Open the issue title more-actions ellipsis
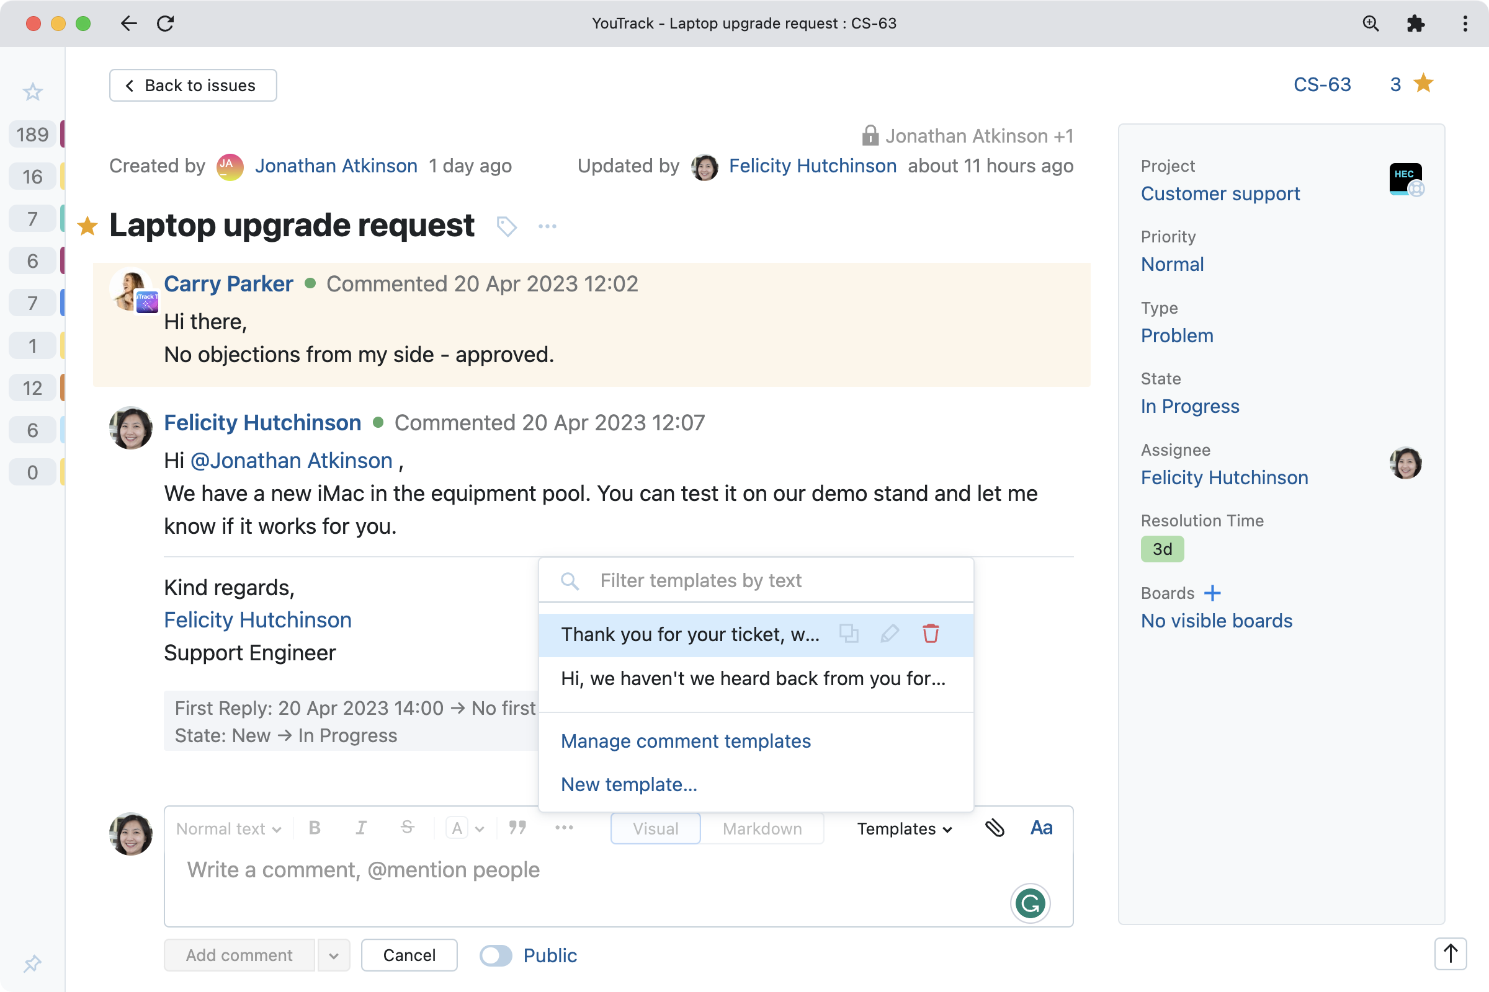The image size is (1489, 992). [547, 226]
